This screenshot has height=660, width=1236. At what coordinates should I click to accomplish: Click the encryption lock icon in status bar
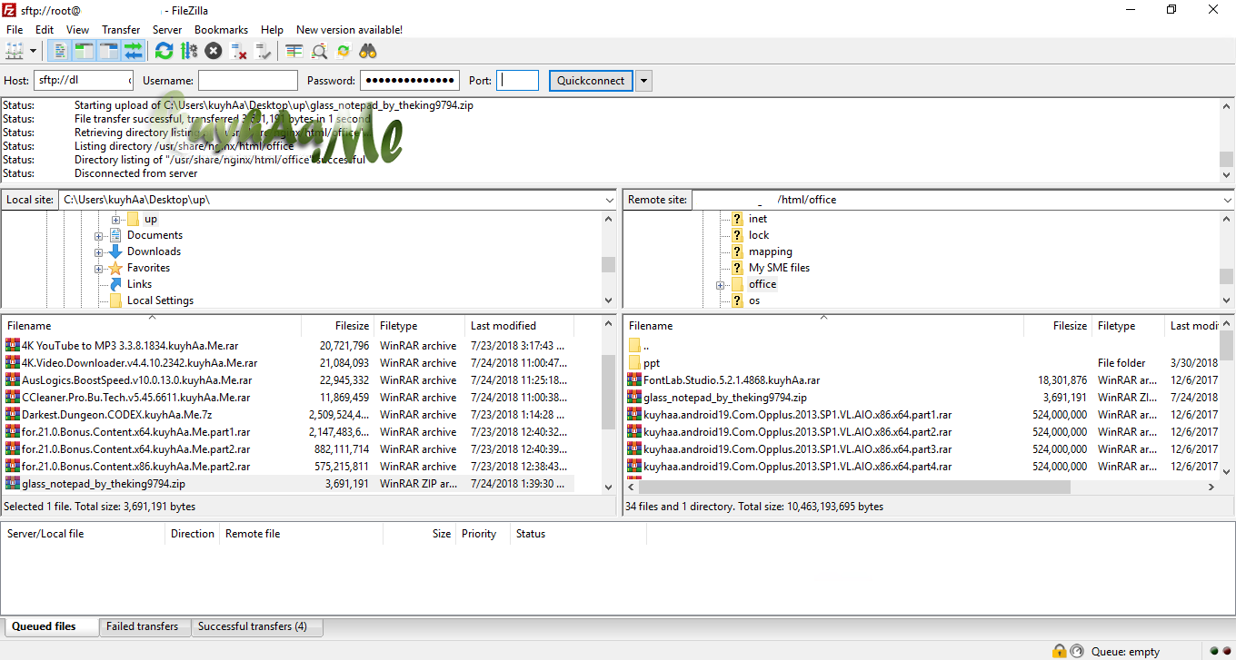[x=1059, y=651]
